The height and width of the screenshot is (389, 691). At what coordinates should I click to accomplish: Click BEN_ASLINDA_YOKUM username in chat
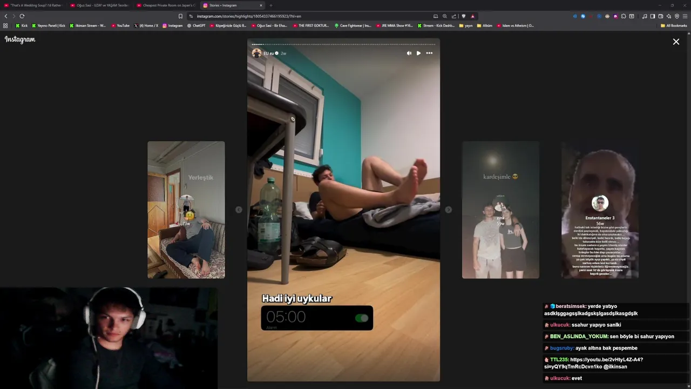(579, 336)
